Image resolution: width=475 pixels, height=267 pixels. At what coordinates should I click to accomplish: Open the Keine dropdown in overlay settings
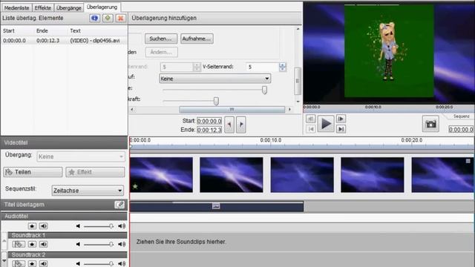click(x=214, y=79)
